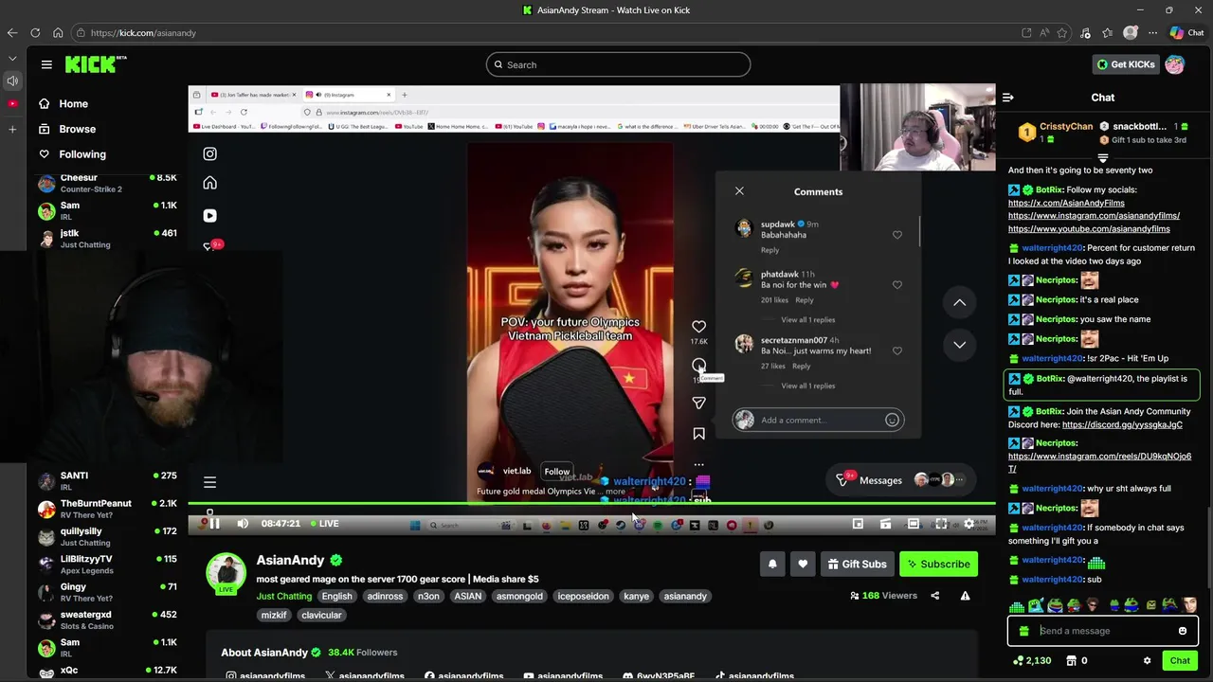Viewport: 1213px width, 682px height.
Task: Like the Instagram reel
Action: point(698,327)
